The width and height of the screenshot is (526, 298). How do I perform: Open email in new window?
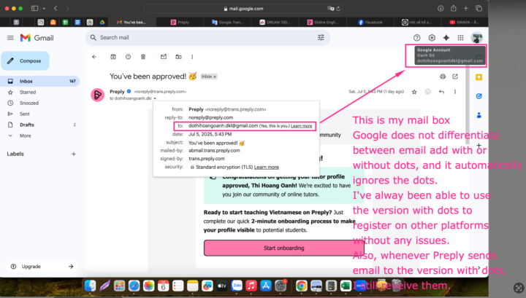455,77
